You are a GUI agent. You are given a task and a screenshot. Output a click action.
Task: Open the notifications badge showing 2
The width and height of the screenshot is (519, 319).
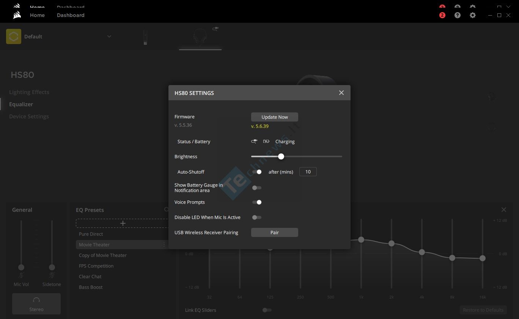coord(442,15)
